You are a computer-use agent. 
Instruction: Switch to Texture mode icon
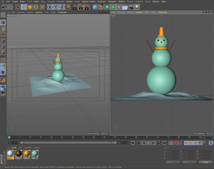point(3,29)
